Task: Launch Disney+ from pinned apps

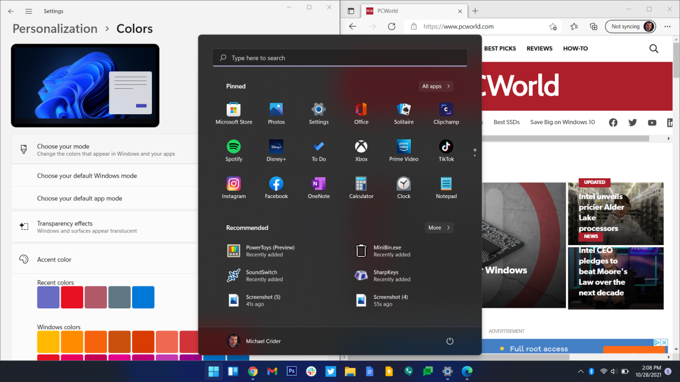Action: [x=276, y=151]
